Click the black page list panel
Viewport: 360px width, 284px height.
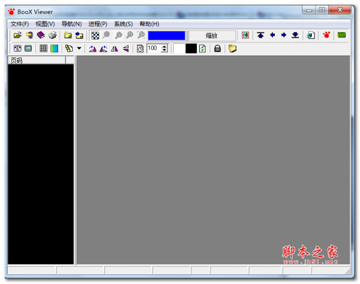[41, 164]
